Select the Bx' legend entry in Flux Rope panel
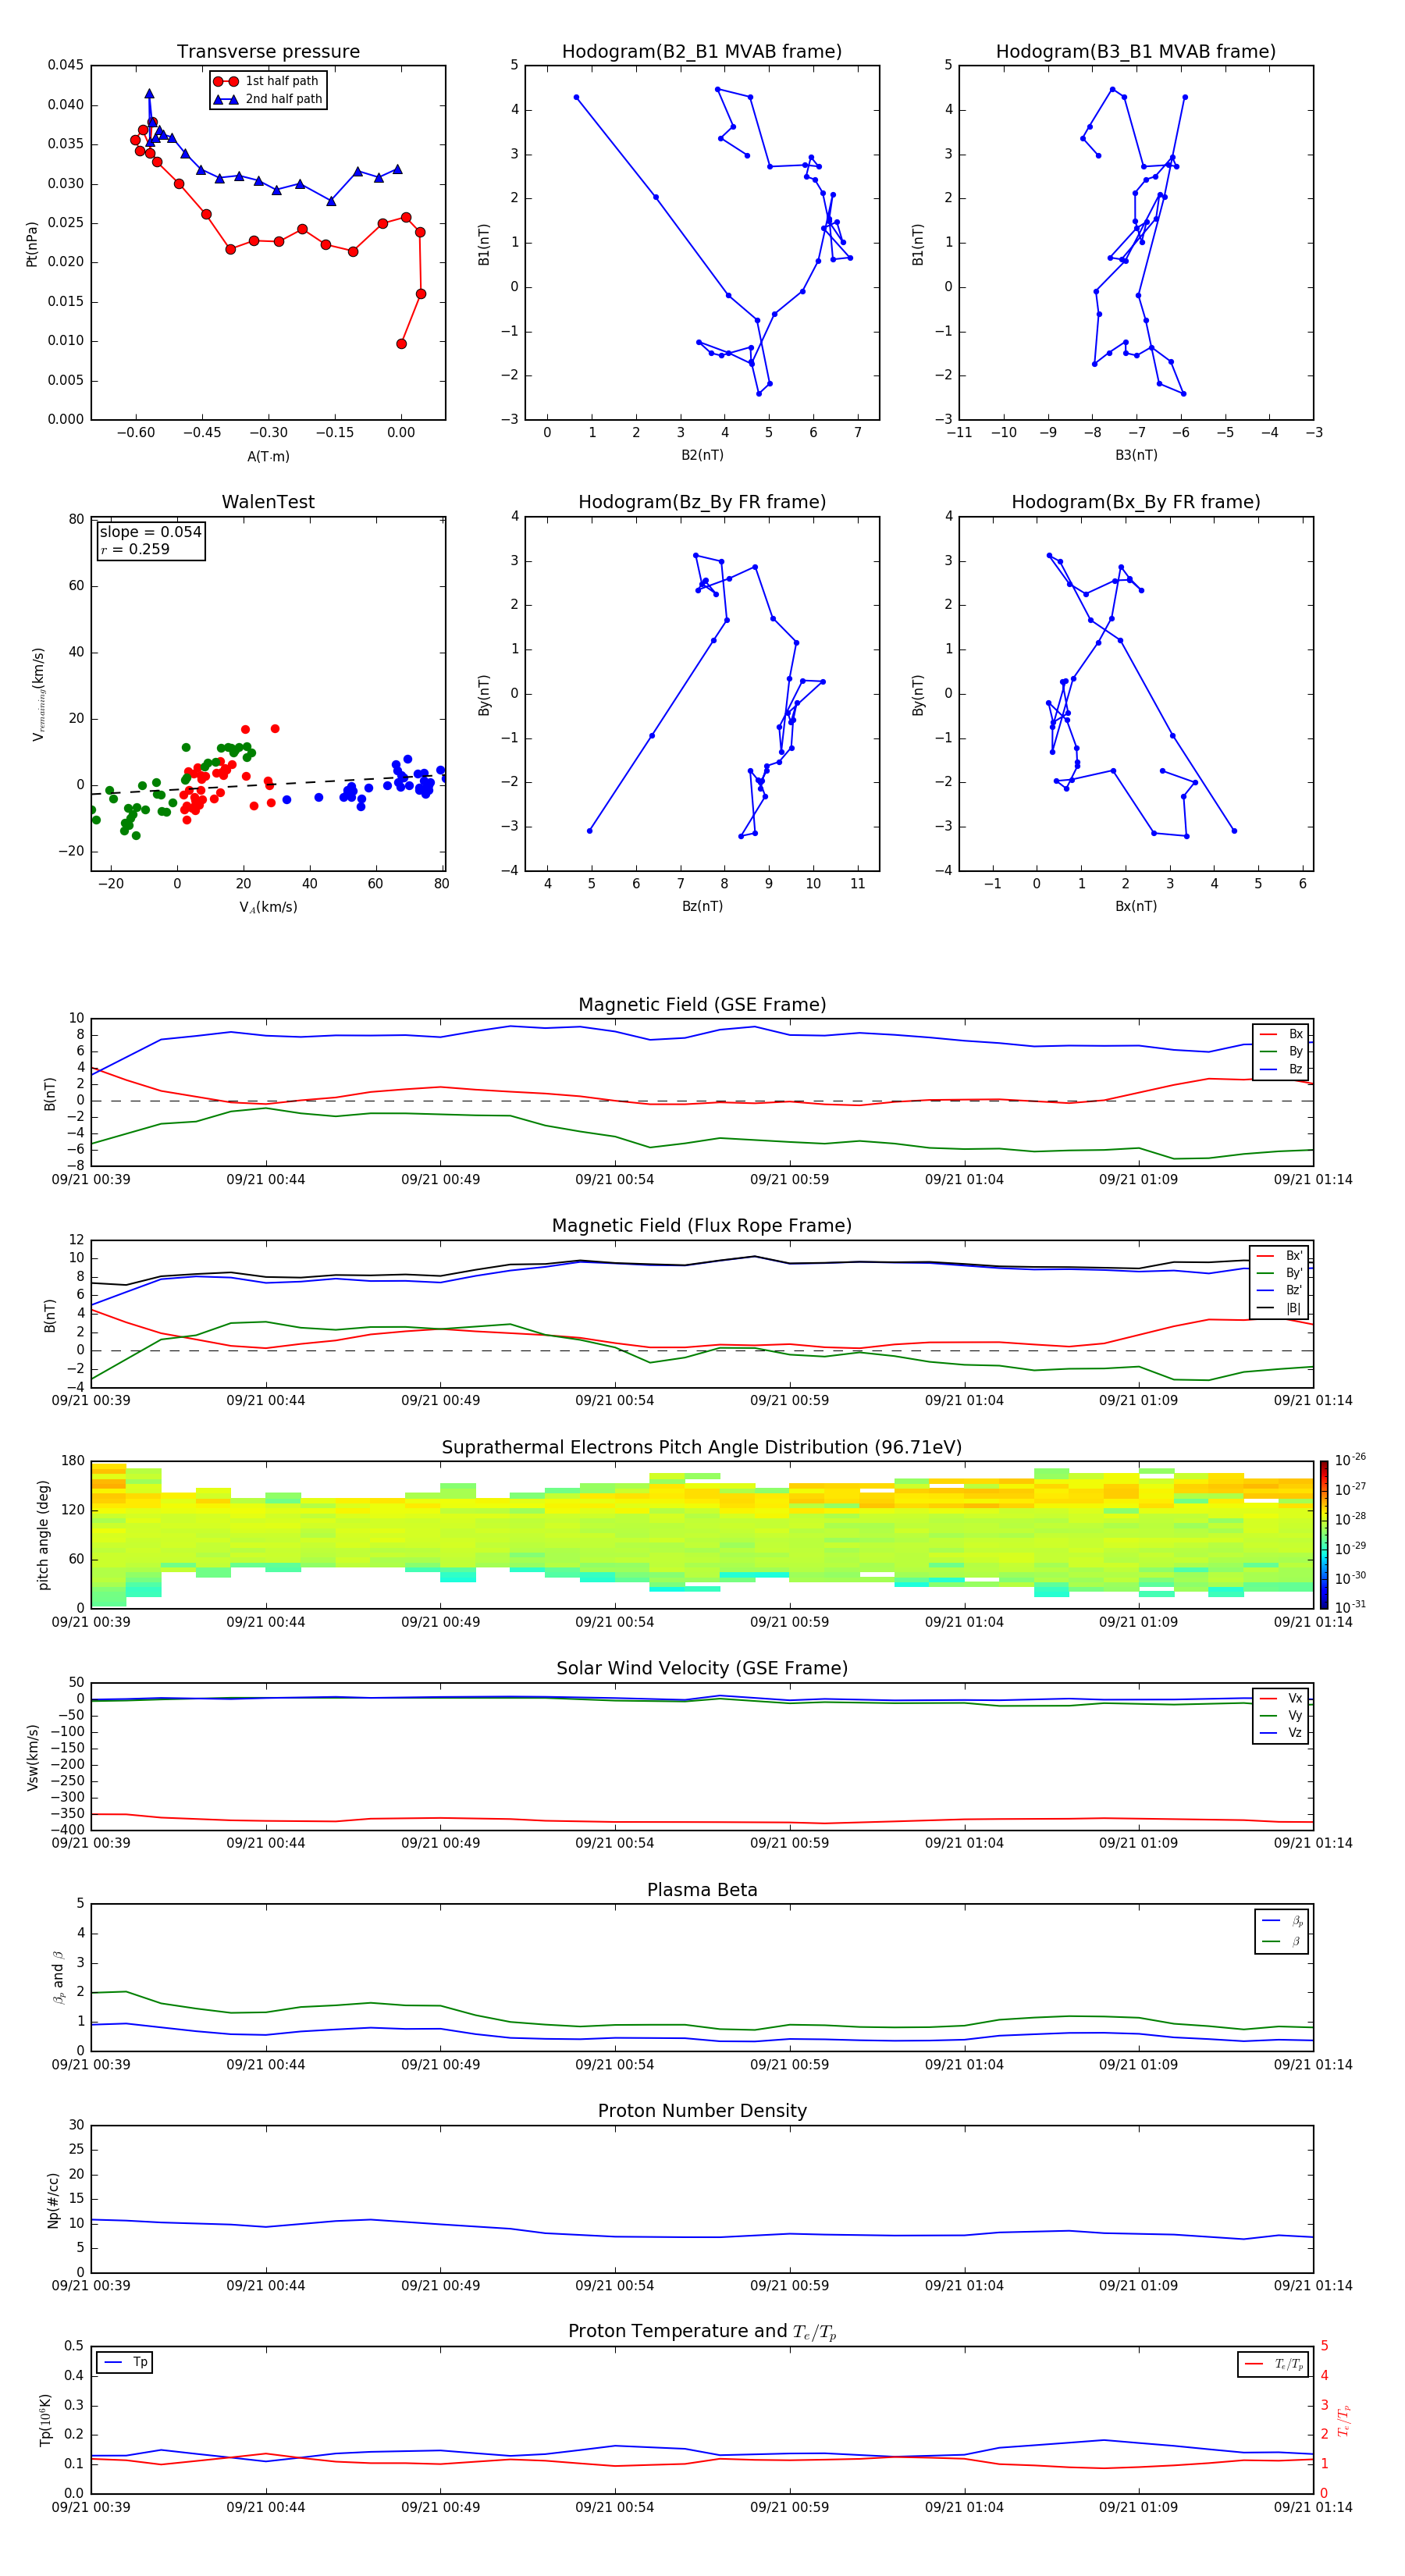The image size is (1405, 2576). [x=1279, y=1256]
